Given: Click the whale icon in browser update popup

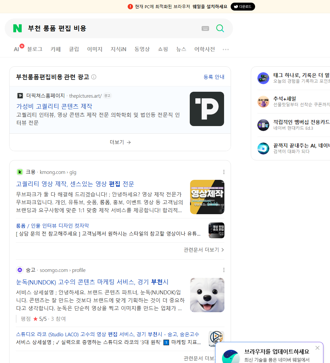Looking at the screenshot, I should 231,356.
